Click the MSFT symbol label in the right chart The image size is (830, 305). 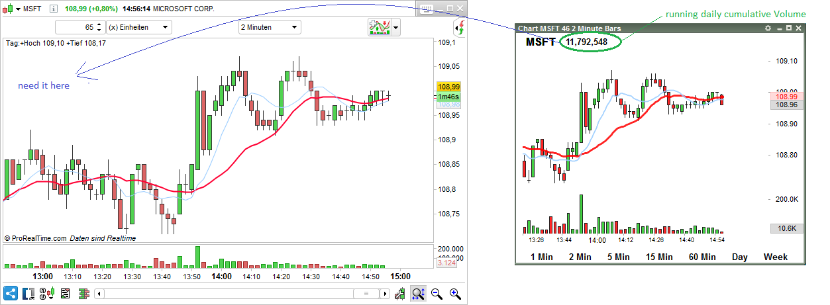tap(542, 42)
